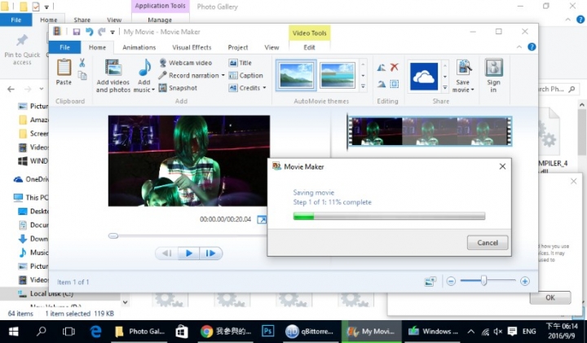Screen dimensions: 587x343
Task: Click the Redo arrow in title bar
Action: pos(101,32)
